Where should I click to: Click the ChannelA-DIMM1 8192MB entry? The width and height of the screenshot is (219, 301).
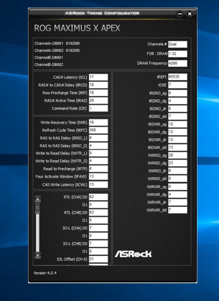pos(57,43)
